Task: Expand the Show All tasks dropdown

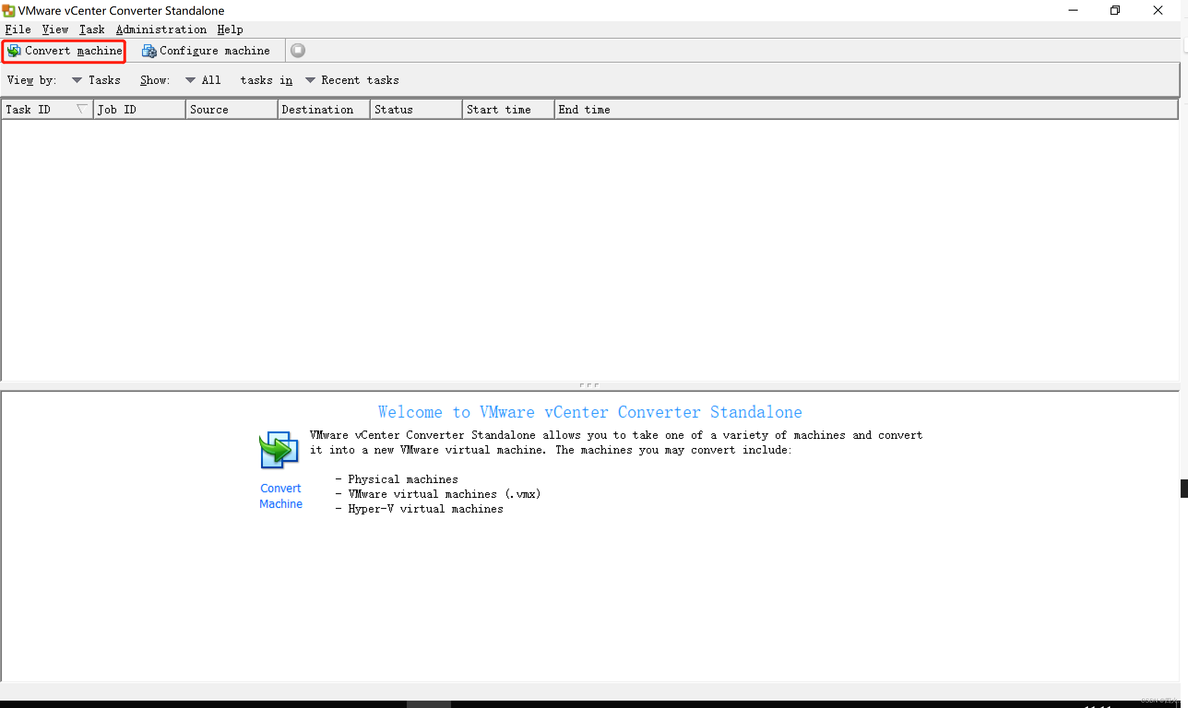Action: 190,80
